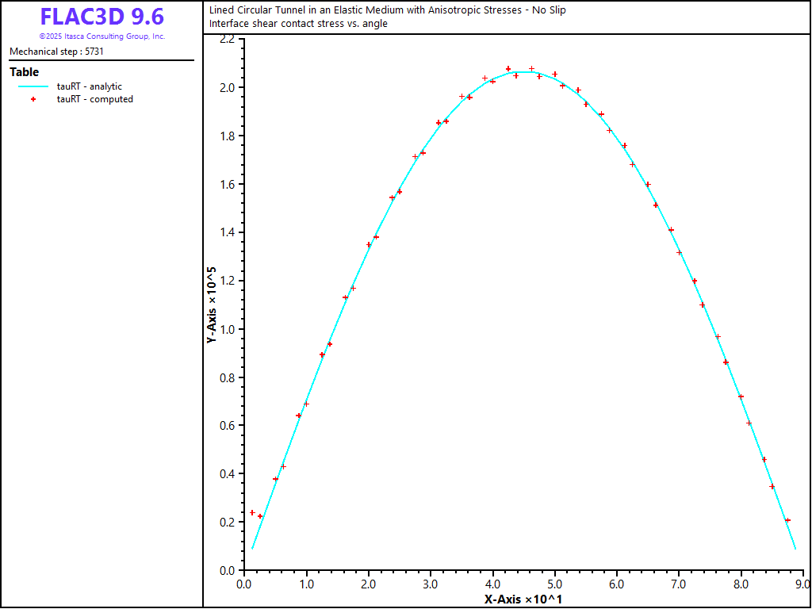Click the 2.2 tick label on Y-axis
This screenshot has height=609, width=812.
(226, 39)
